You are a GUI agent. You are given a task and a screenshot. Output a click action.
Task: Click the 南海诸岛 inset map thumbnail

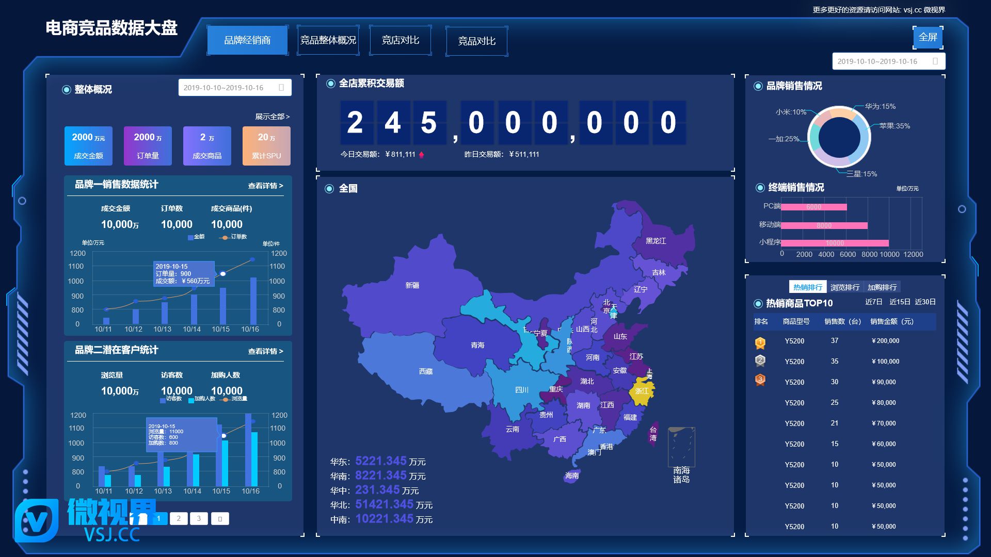[681, 447]
